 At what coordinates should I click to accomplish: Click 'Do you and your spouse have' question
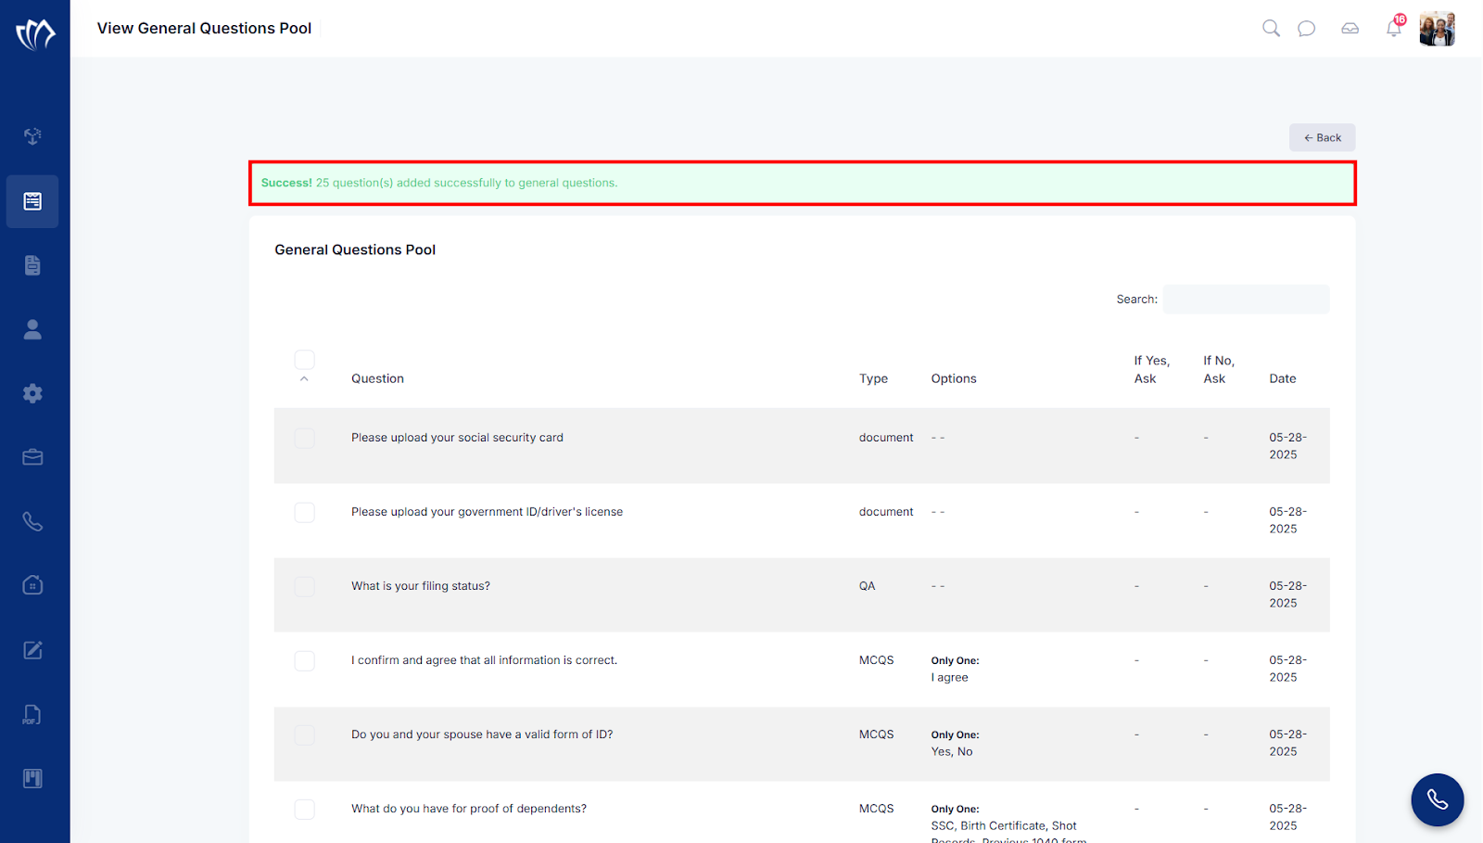point(482,734)
